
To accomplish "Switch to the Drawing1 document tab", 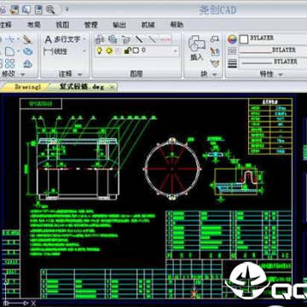I will pyautogui.click(x=26, y=87).
